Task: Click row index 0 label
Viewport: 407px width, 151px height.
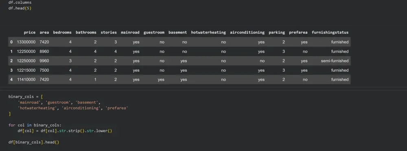Action: tap(11, 42)
